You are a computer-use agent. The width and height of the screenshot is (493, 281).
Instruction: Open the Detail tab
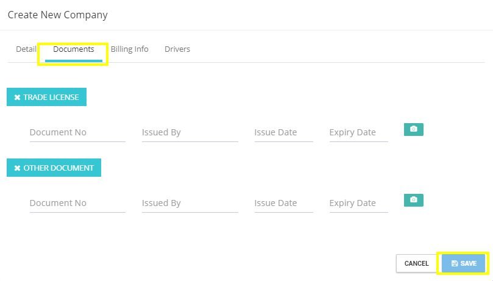[x=26, y=49]
